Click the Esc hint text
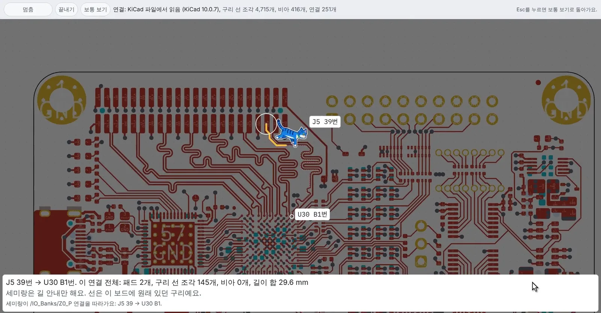The height and width of the screenshot is (313, 601). tap(556, 9)
